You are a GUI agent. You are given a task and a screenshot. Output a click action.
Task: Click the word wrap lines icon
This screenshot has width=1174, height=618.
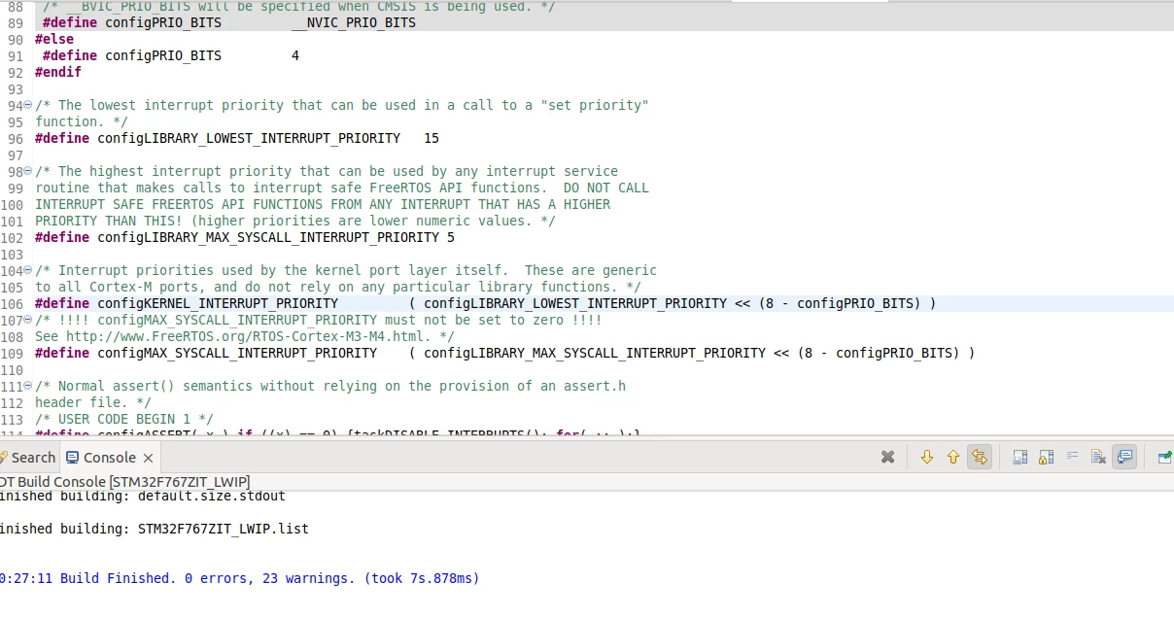pyautogui.click(x=1073, y=457)
